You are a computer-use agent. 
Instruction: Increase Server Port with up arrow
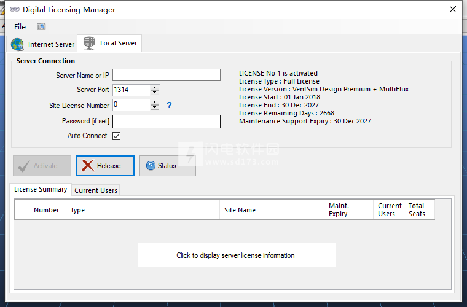[x=155, y=87]
